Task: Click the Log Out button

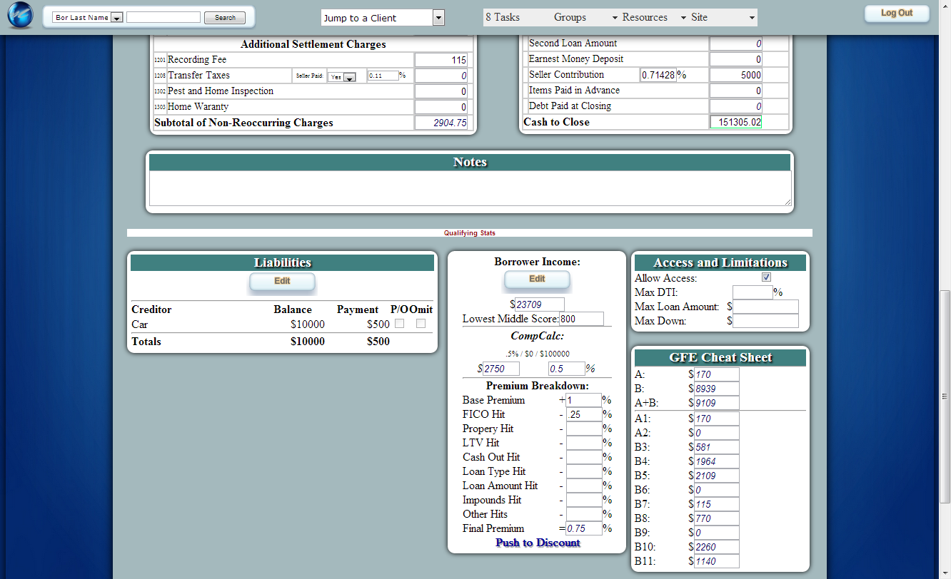Action: (x=897, y=13)
